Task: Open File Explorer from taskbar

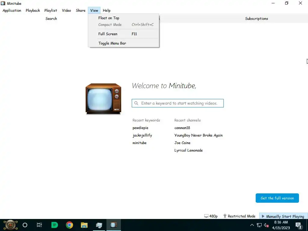Action: 84,225
